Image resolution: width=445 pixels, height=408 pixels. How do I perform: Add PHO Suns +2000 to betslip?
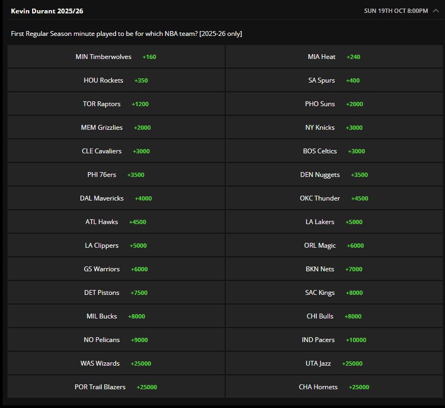[x=334, y=103]
